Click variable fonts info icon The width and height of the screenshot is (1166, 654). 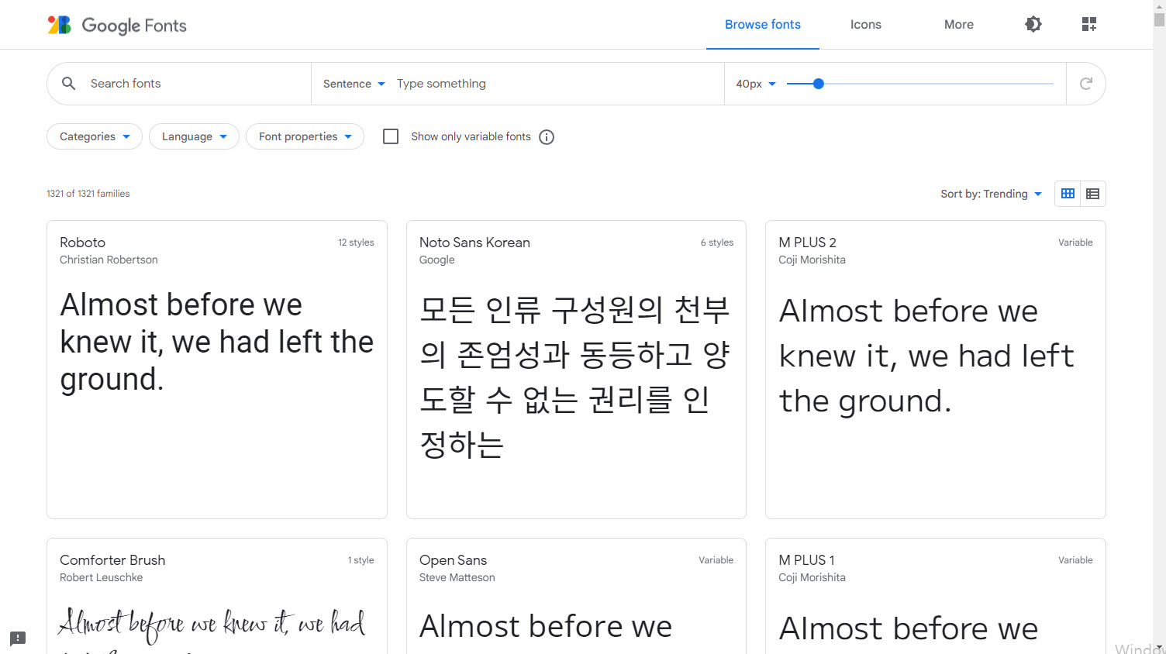(x=547, y=137)
